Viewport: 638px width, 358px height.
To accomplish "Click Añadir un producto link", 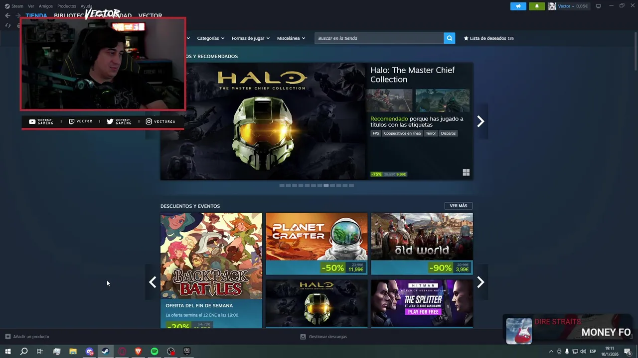I will click(31, 337).
